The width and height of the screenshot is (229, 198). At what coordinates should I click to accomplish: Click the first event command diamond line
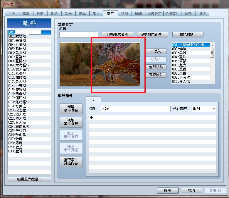click(152, 117)
